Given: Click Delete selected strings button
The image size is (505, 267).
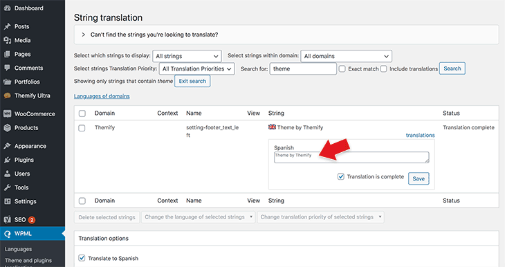Looking at the screenshot, I should (107, 217).
